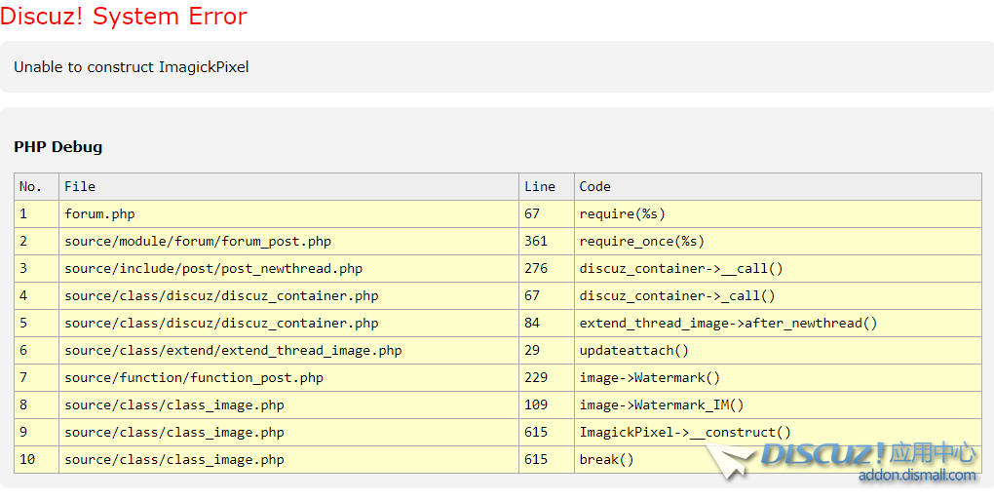Image resolution: width=994 pixels, height=500 pixels.
Task: Click the 'PHP Debug' section title
Action: point(58,147)
